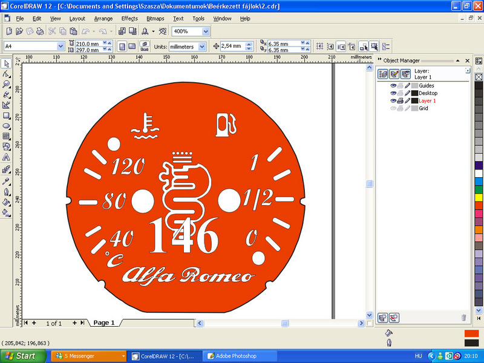The width and height of the screenshot is (484, 363).
Task: Jump to the last page
Action: [x=82, y=323]
